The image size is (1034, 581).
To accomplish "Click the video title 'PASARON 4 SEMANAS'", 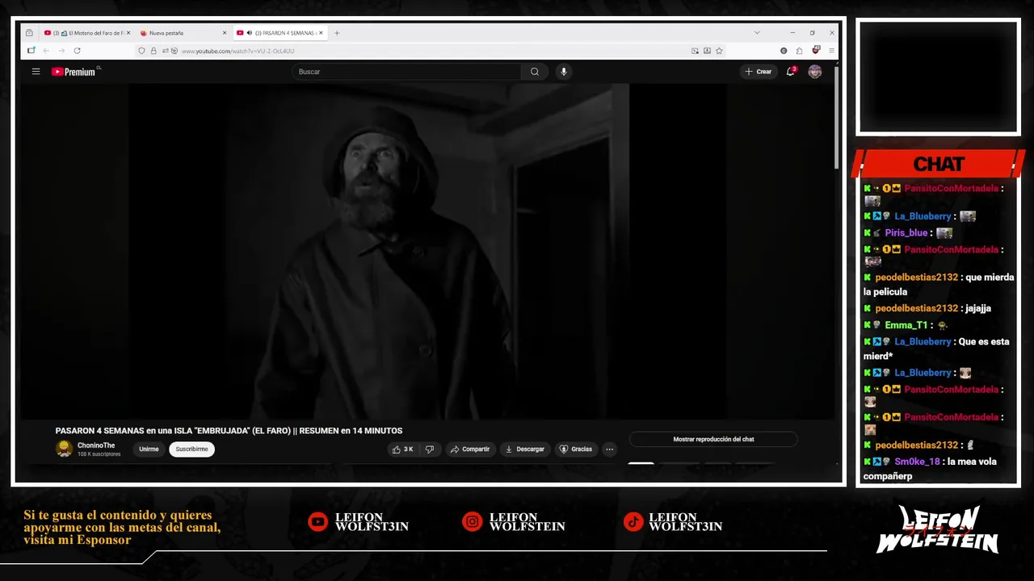I will click(x=229, y=431).
